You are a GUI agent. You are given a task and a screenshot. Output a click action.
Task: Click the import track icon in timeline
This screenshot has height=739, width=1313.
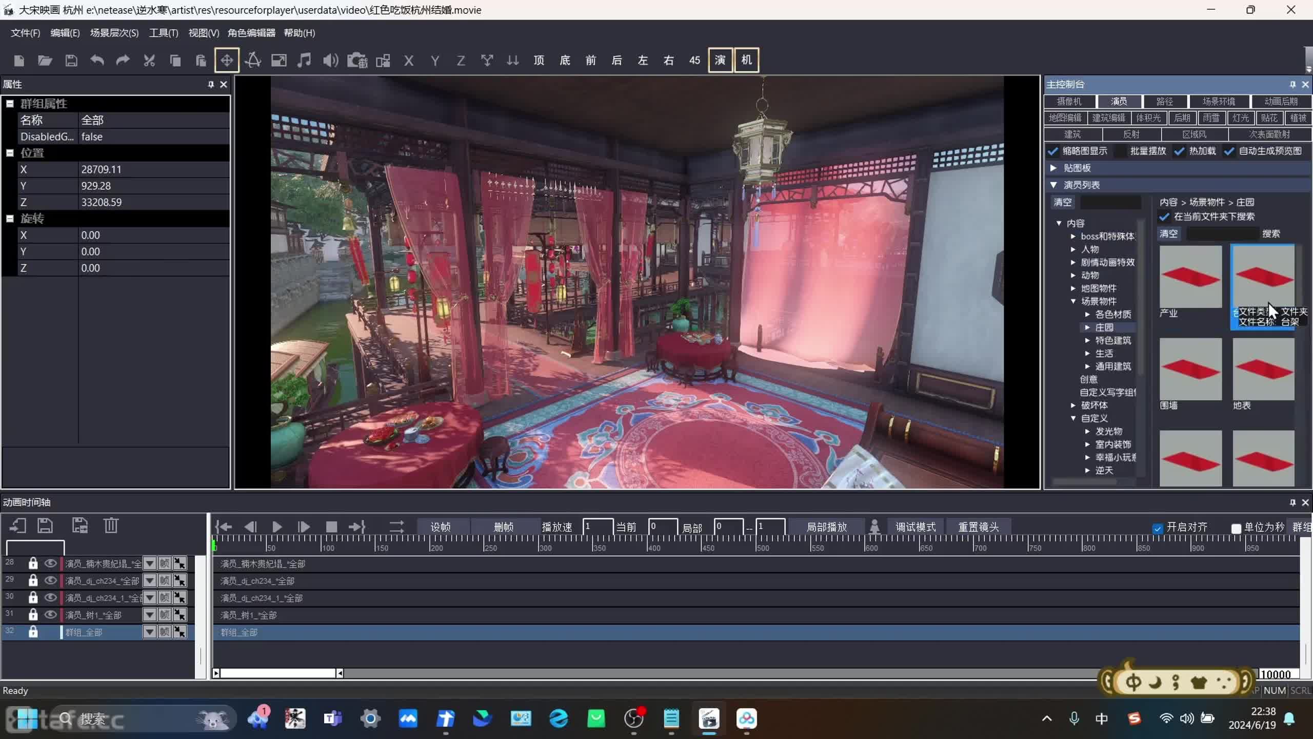[x=17, y=526]
